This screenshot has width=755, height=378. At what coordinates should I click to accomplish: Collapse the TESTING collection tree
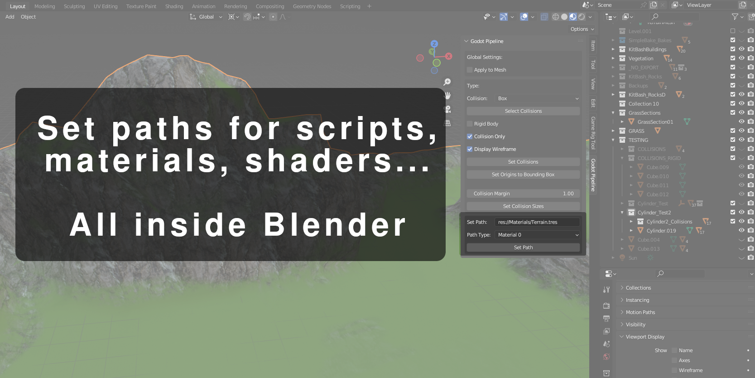pyautogui.click(x=613, y=140)
